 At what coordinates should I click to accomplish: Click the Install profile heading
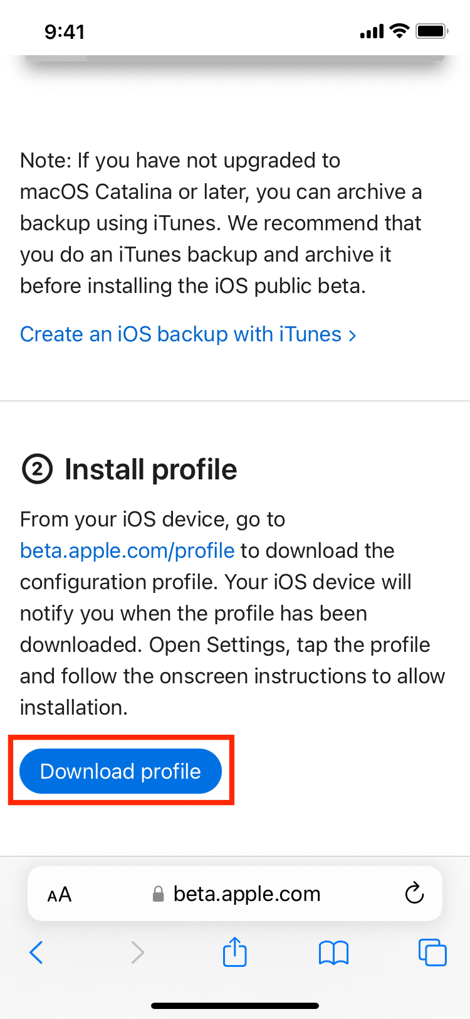coord(150,469)
